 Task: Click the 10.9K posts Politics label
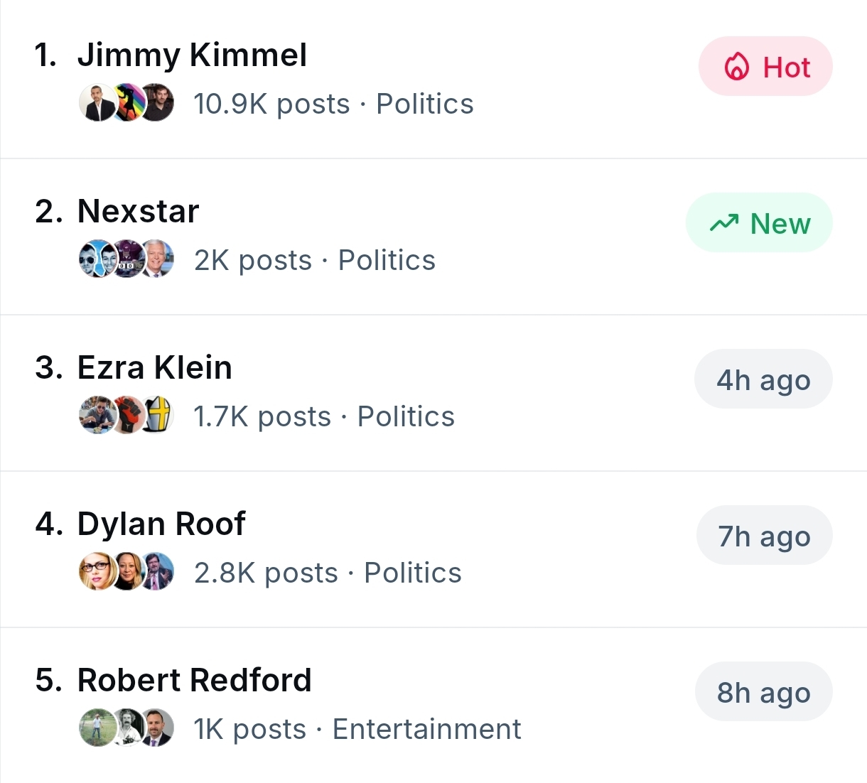pyautogui.click(x=333, y=104)
